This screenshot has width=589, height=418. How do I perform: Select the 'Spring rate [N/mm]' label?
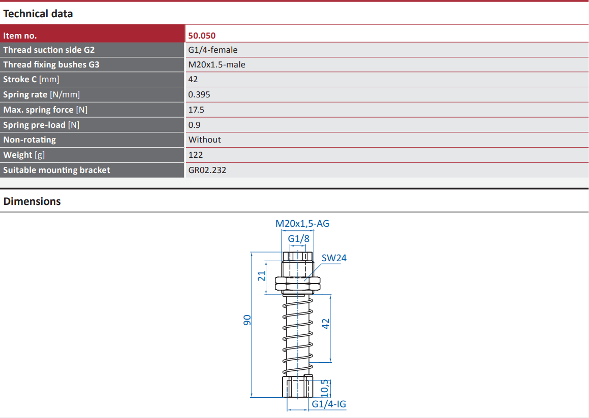[41, 94]
